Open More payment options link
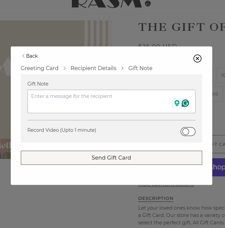Screen dimensions: 225x228 tap(166, 185)
